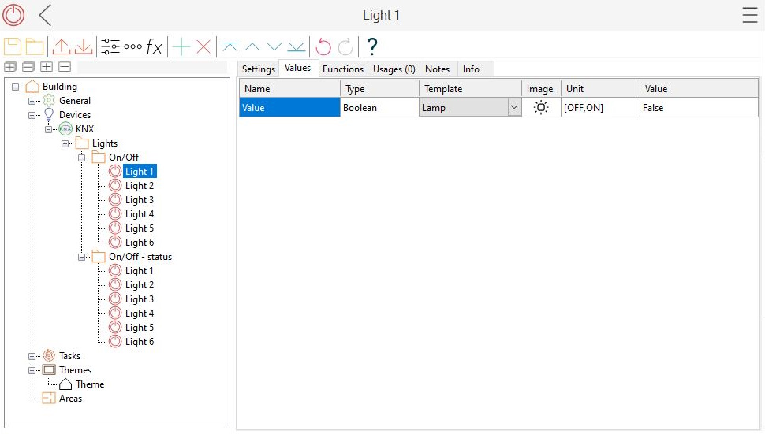Click the small minus box tree icon
The width and height of the screenshot is (765, 434).
coord(65,67)
